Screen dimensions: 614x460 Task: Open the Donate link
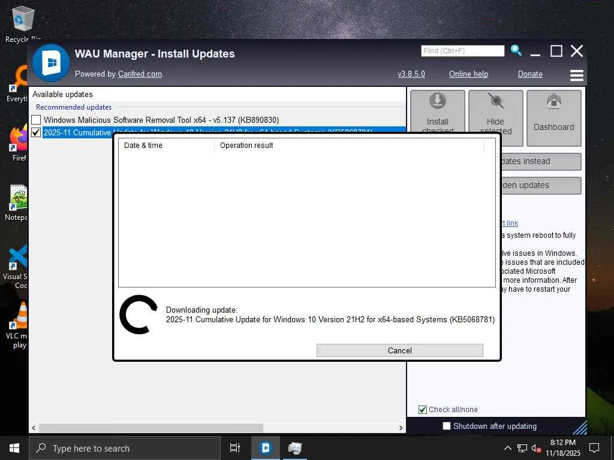(x=530, y=74)
